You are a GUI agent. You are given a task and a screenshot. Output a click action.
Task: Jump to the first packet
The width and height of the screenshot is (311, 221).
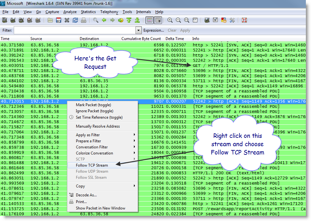tap(129, 20)
